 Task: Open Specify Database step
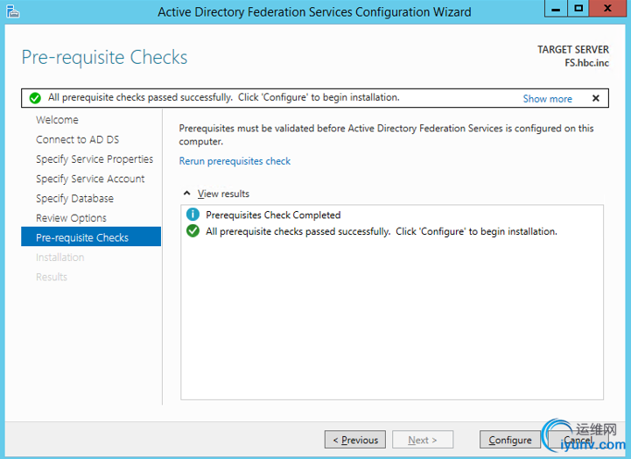pos(75,199)
